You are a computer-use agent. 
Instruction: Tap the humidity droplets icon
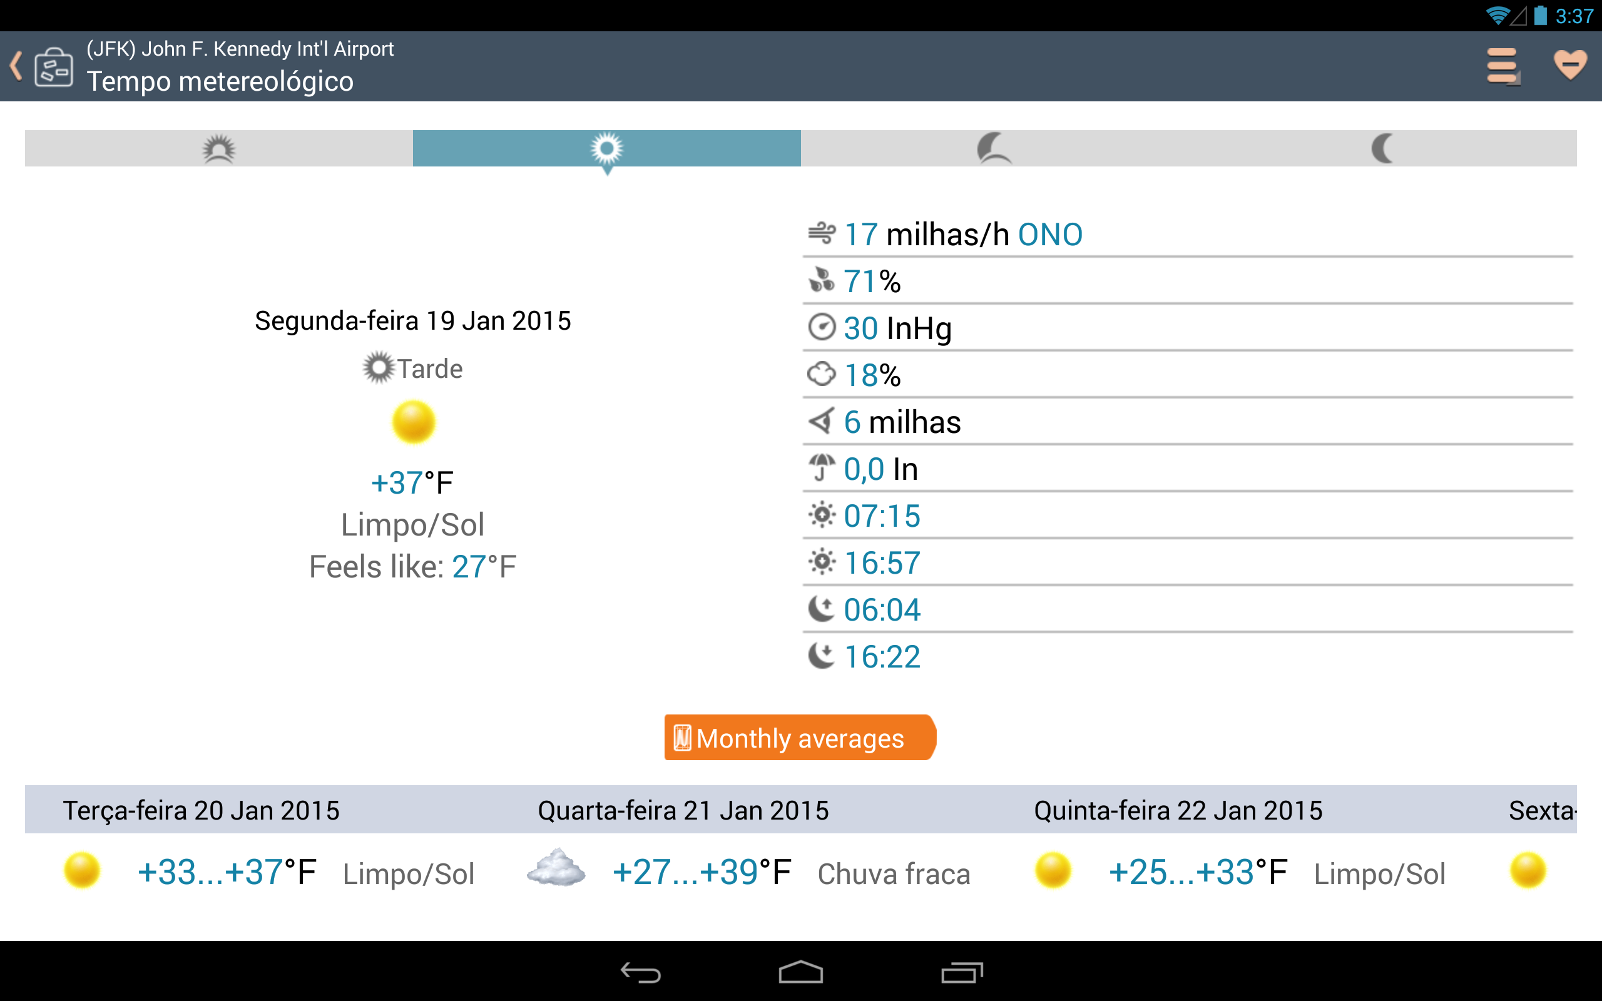tap(822, 281)
